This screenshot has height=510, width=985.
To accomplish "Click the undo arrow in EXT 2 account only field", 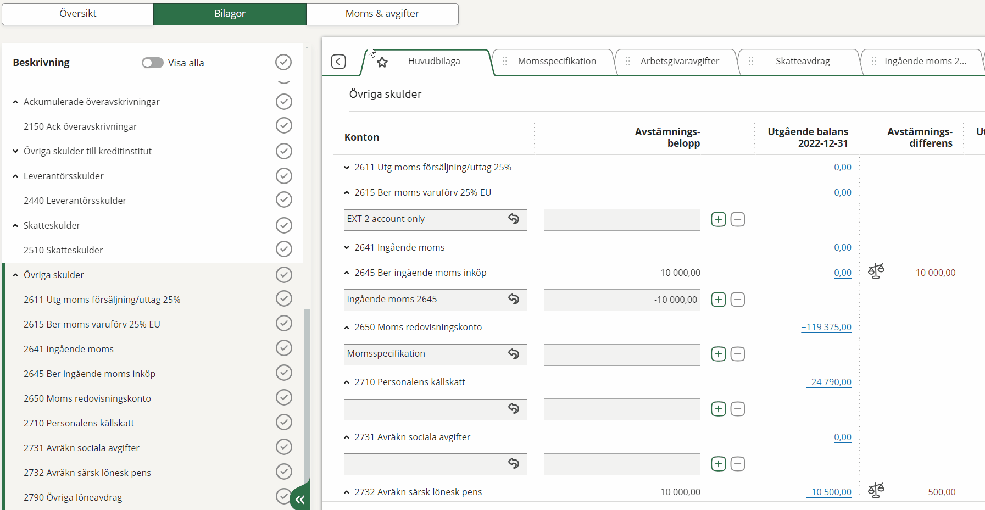I will pos(514,219).
